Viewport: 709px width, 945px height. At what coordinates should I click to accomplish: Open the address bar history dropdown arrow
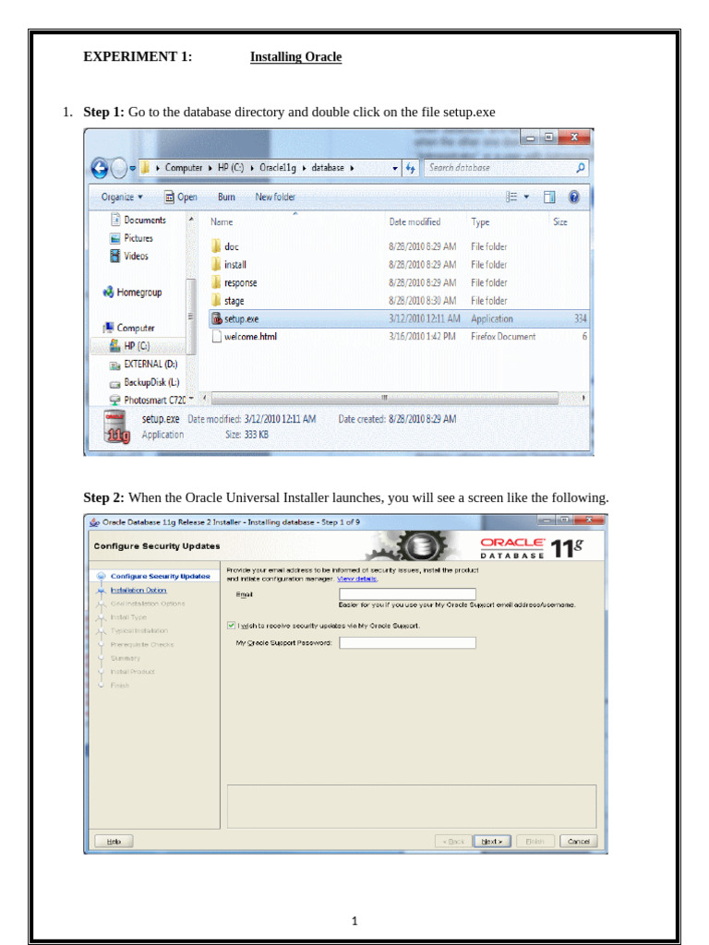[395, 168]
